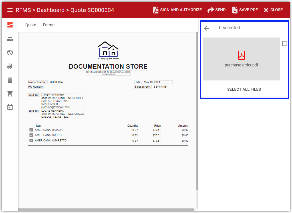Viewport: 292px width, 213px height.
Task: Open the hamburger navigation menu
Action: (10, 10)
